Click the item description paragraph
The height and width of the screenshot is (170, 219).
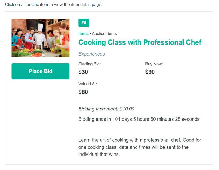click(x=140, y=147)
